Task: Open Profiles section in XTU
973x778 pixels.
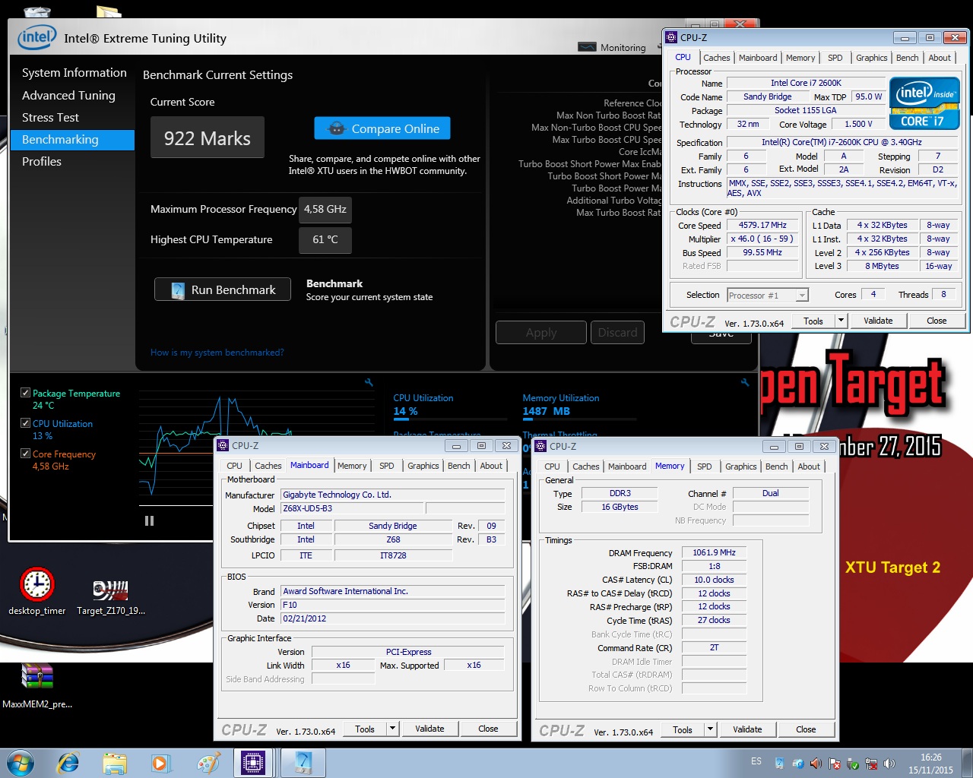Action: click(42, 162)
